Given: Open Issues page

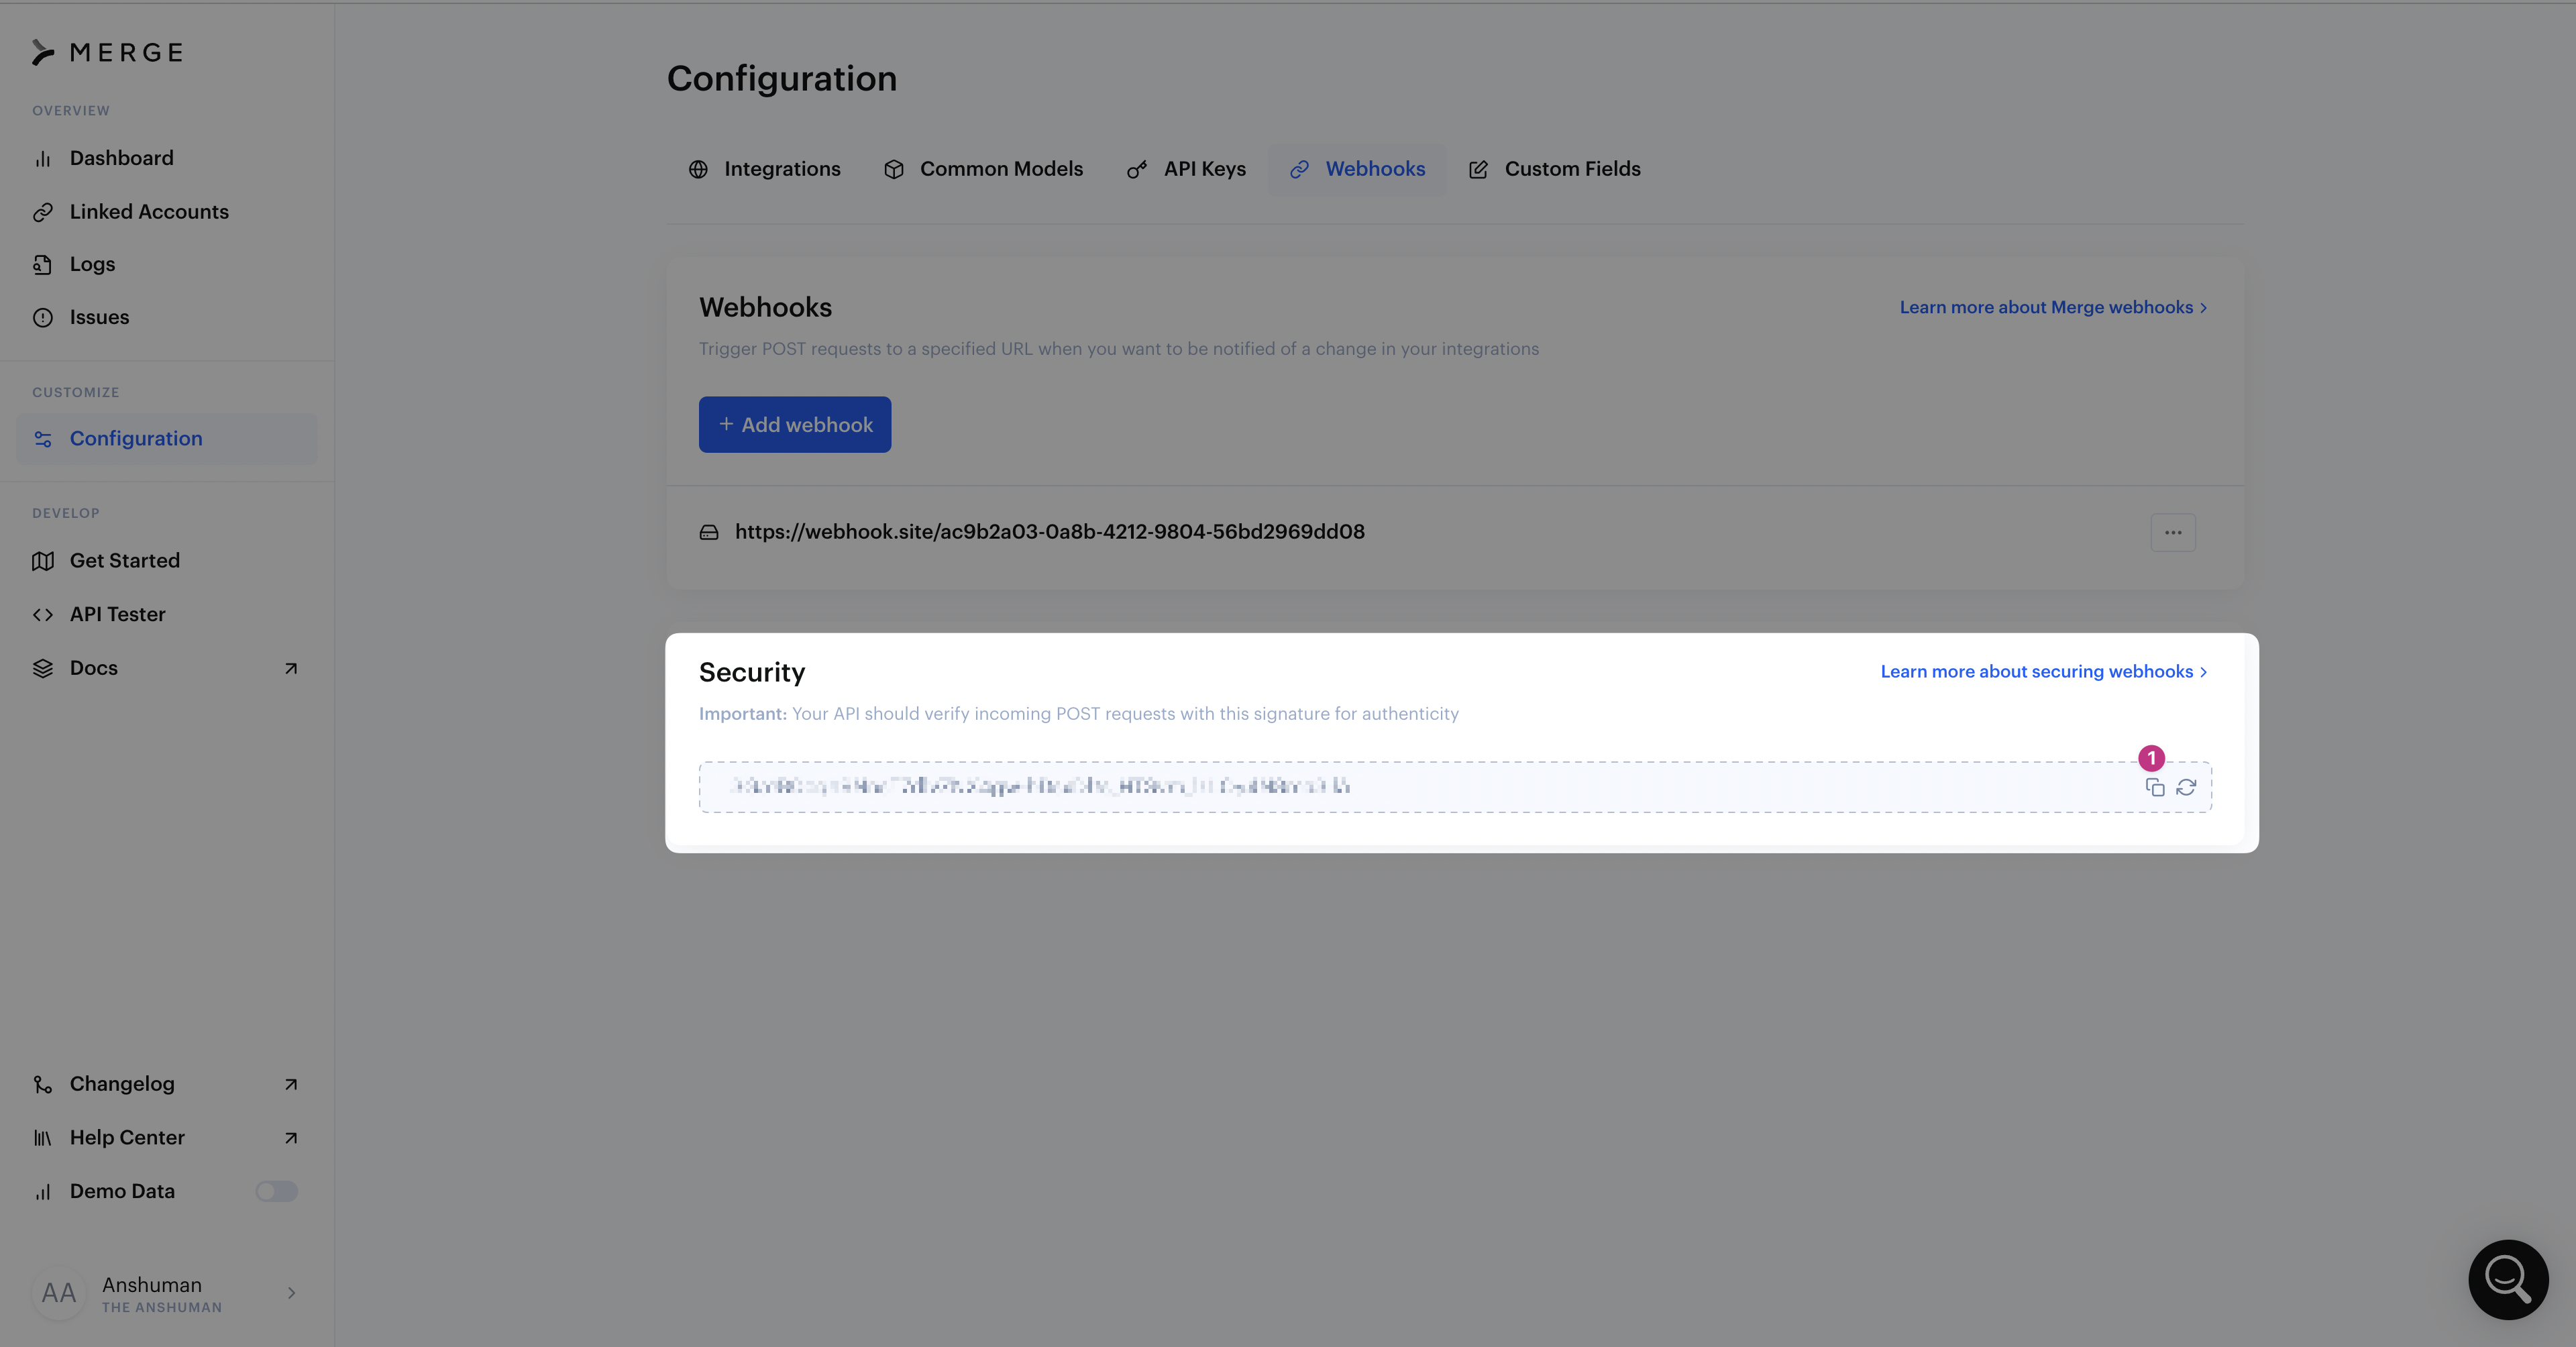Looking at the screenshot, I should click(99, 317).
